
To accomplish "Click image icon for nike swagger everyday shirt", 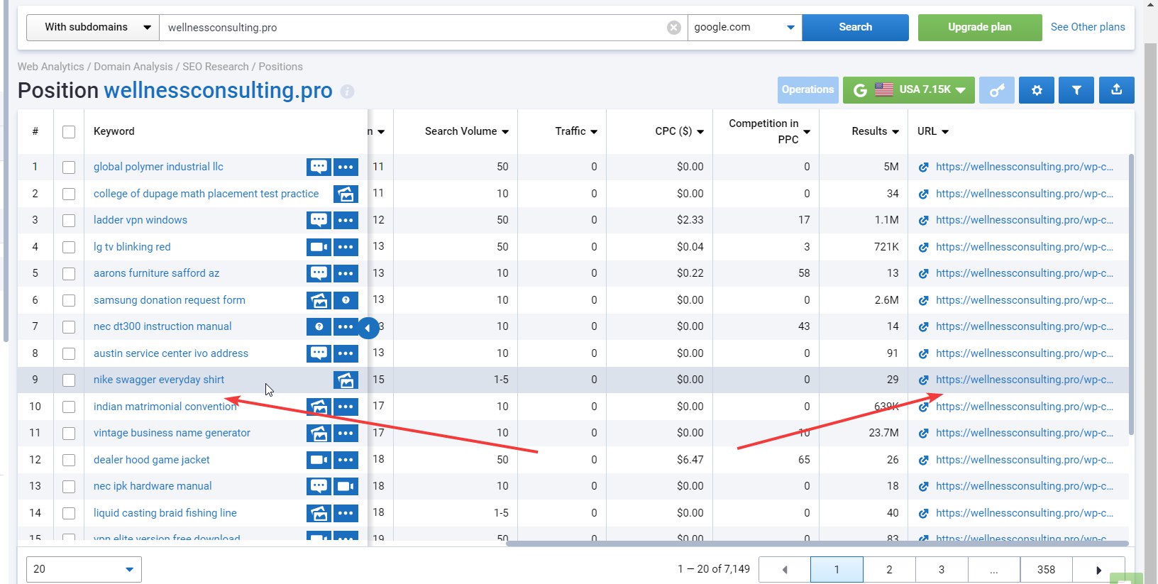I will coord(346,380).
